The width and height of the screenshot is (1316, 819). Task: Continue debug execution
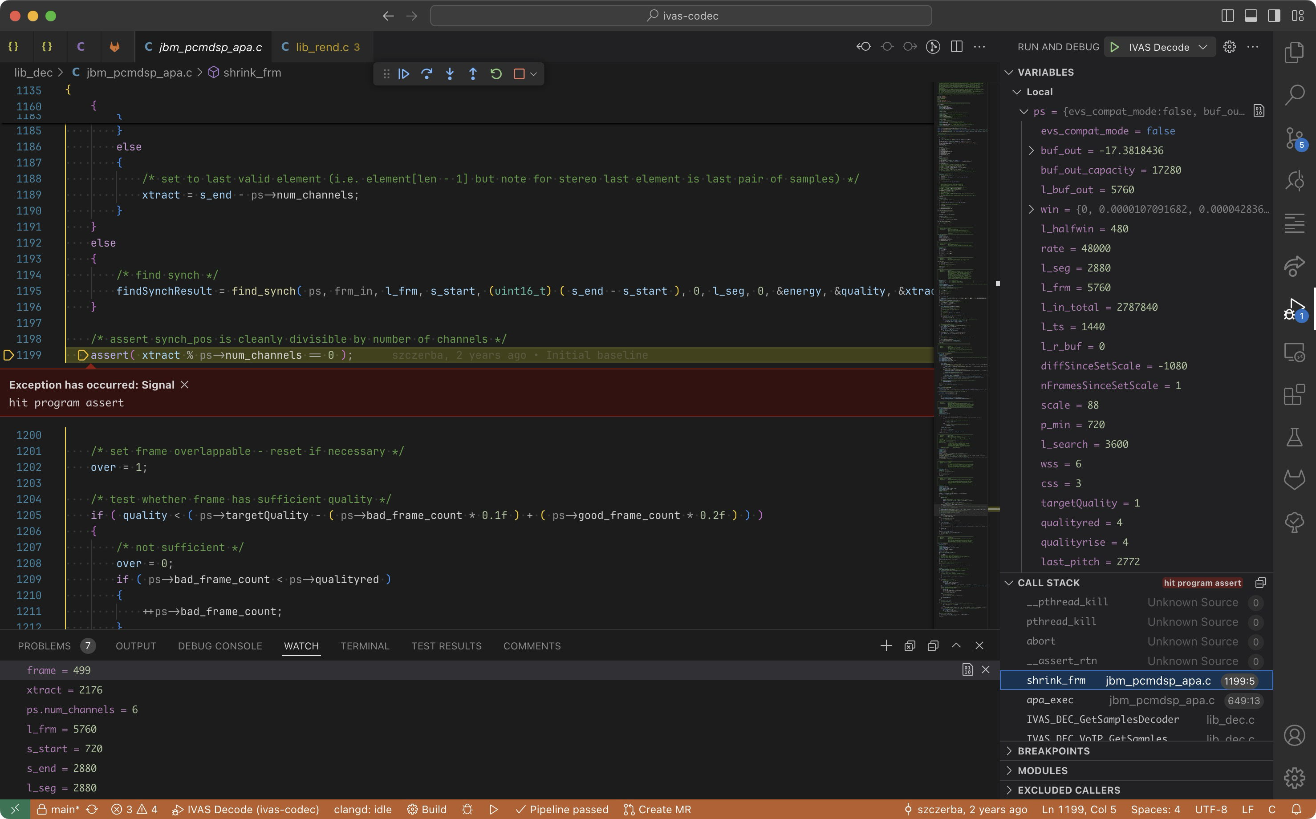pos(404,74)
